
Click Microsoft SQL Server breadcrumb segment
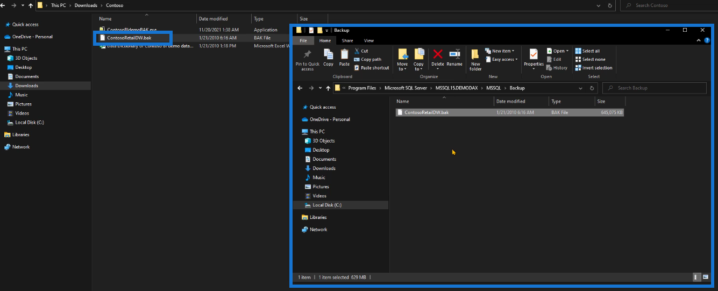pos(406,88)
